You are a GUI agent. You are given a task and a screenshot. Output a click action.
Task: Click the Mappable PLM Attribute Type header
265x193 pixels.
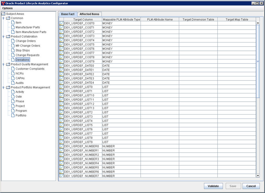coord(121,19)
